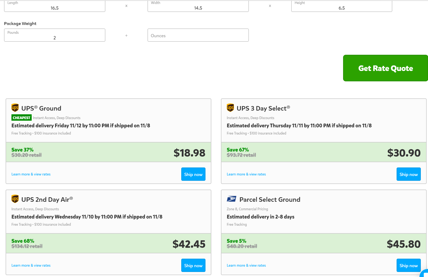
Task: Click the UPS logo on 2nd Day Air card
Action: [x=15, y=199]
